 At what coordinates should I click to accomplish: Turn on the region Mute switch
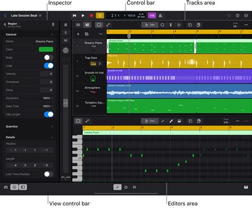(x=48, y=57)
